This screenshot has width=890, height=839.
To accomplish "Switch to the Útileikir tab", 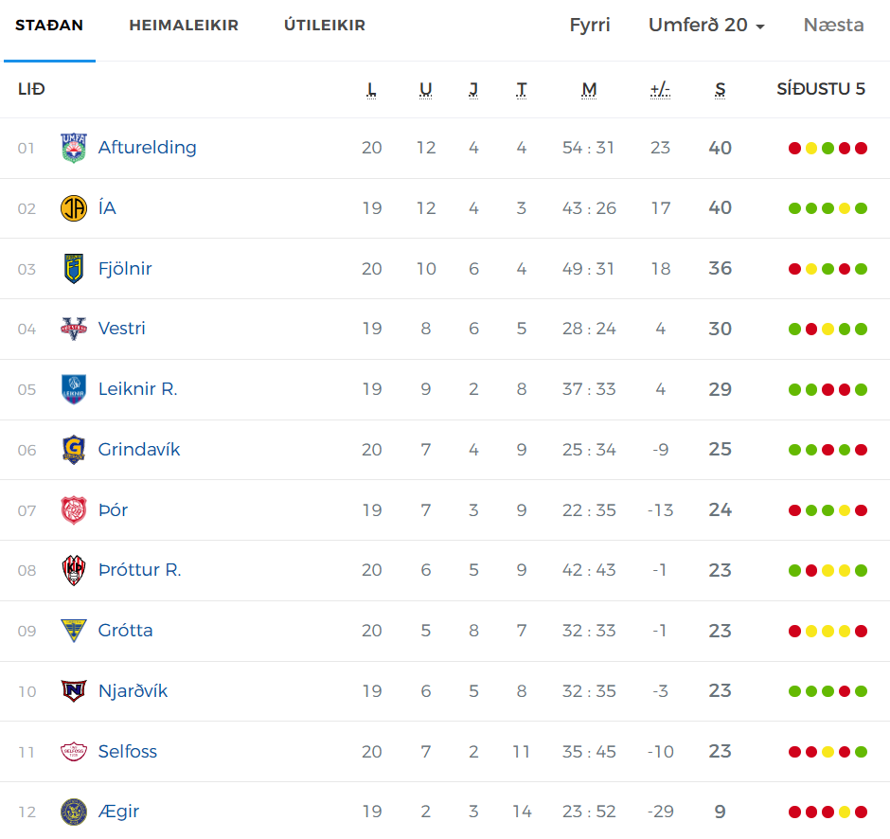I will click(x=325, y=25).
